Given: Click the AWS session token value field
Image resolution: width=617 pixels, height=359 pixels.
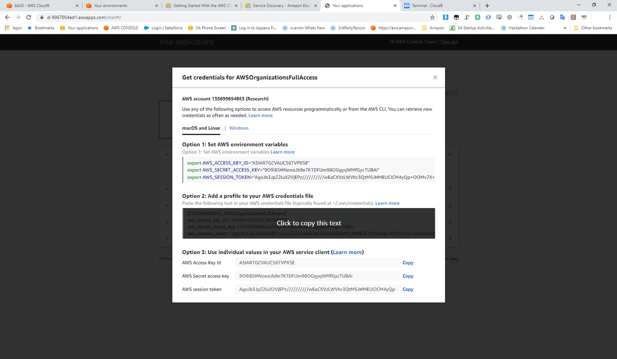Looking at the screenshot, I should pos(318,289).
